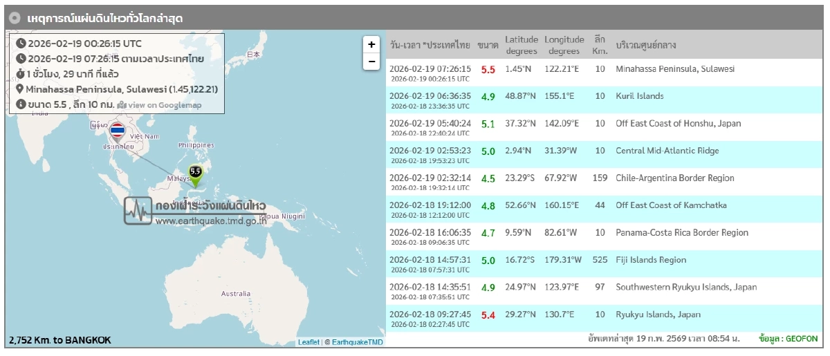Click the green 5.5 magnitude map marker

tap(196, 175)
